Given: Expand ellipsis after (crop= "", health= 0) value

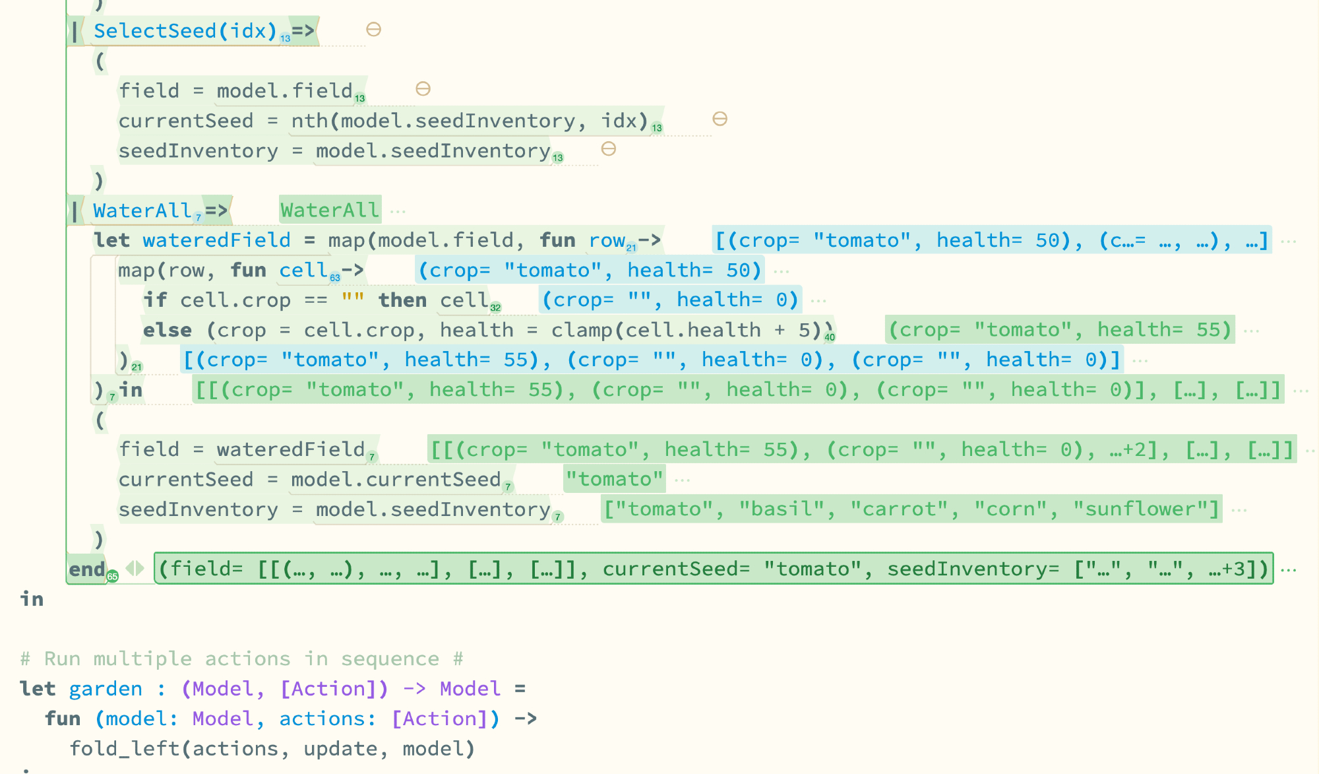Looking at the screenshot, I should tap(818, 301).
